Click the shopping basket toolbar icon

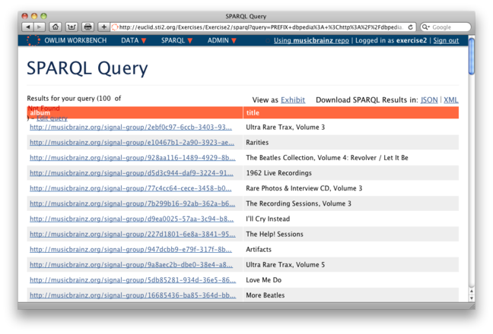[72, 27]
